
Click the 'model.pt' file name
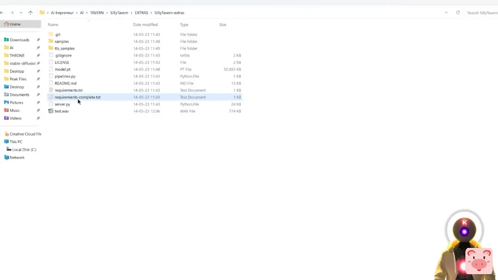pos(63,69)
